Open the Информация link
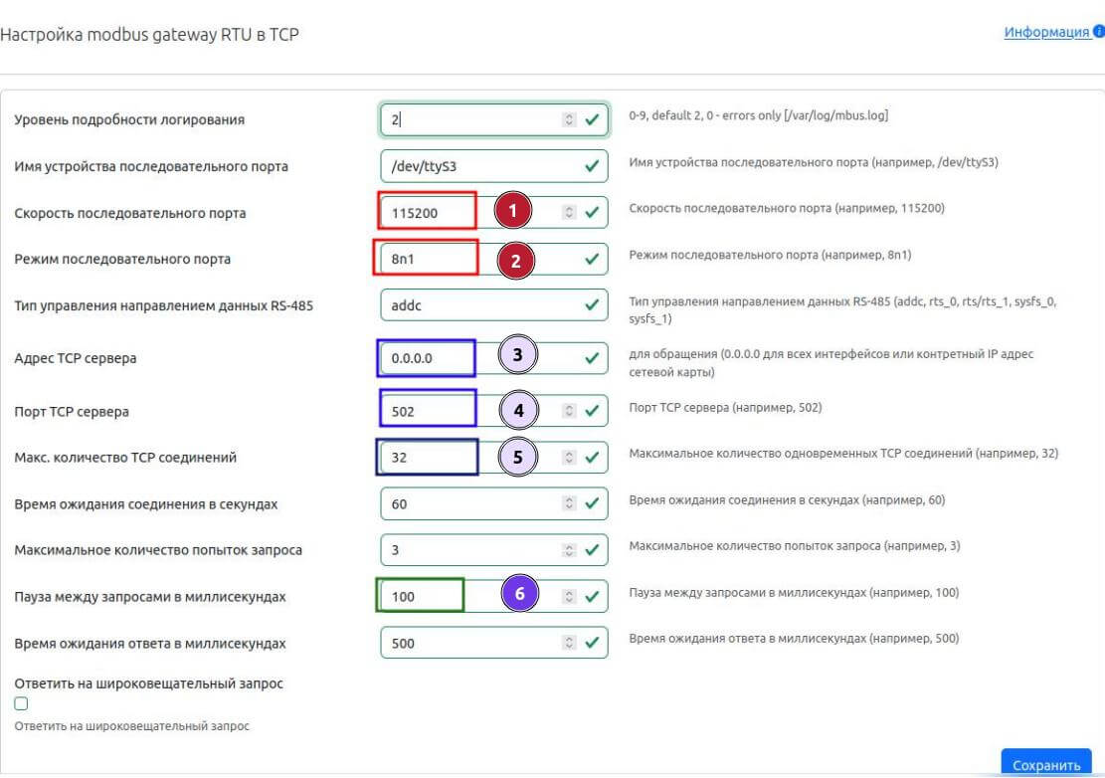This screenshot has height=778, width=1105. [1046, 32]
